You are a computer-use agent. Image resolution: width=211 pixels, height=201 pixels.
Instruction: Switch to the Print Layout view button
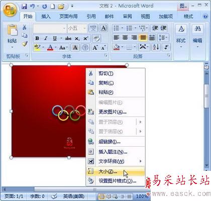click(101, 196)
